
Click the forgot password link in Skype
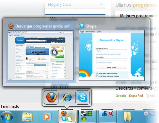coord(104,63)
